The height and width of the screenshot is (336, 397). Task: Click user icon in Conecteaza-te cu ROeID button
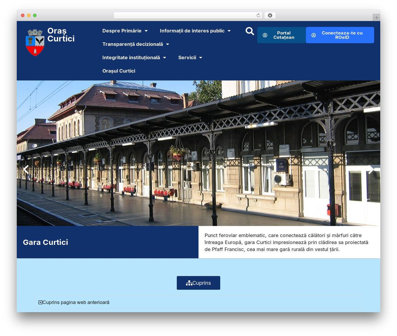314,35
